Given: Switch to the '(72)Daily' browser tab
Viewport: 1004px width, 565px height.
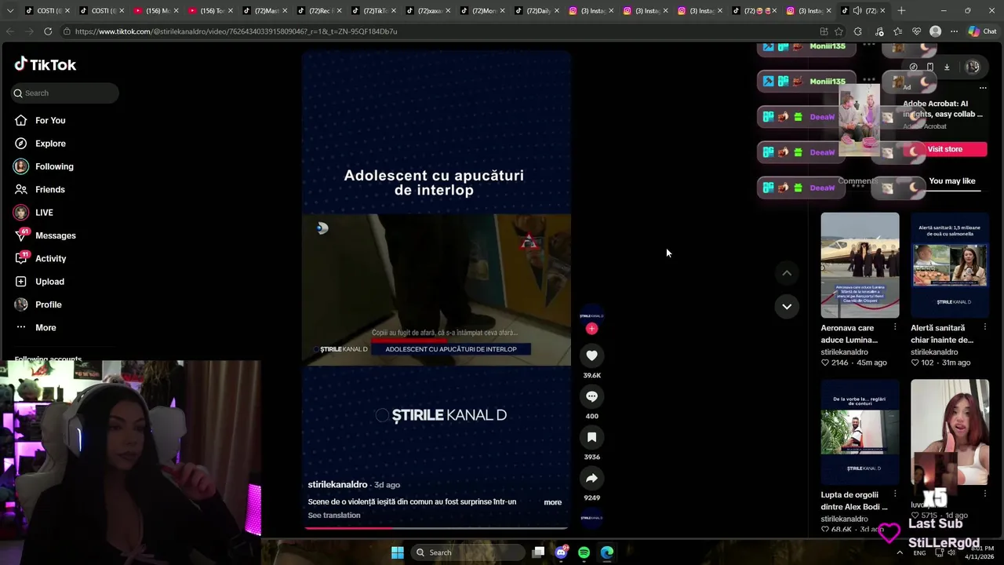Looking at the screenshot, I should tap(537, 11).
